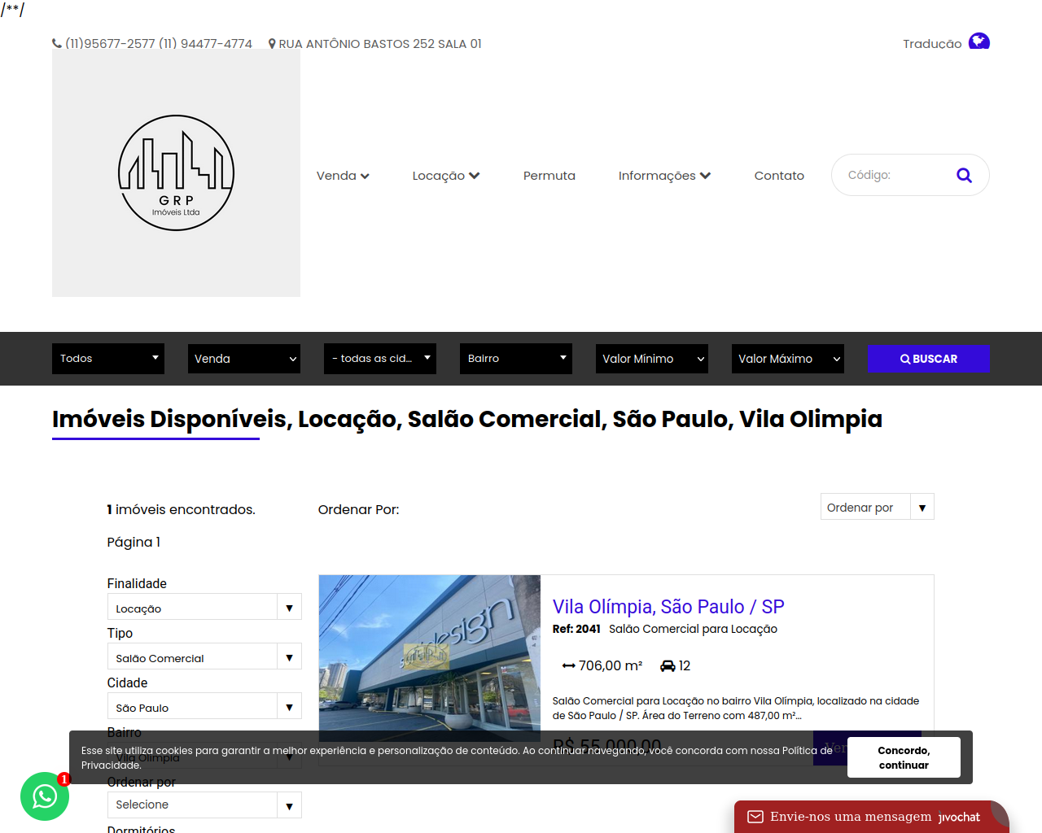Click the area value 706,00 m²

coord(611,665)
